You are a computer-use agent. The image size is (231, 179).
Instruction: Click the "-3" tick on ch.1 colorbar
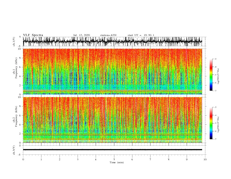click(215, 59)
